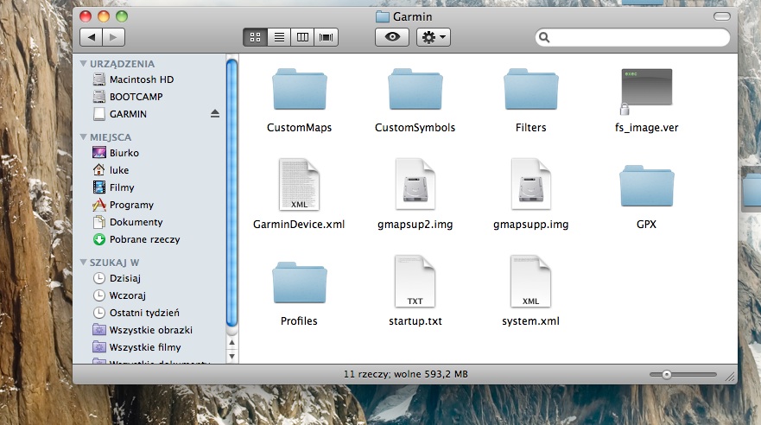The width and height of the screenshot is (761, 425).
Task: Open the Quick Look eye button
Action: tap(391, 37)
